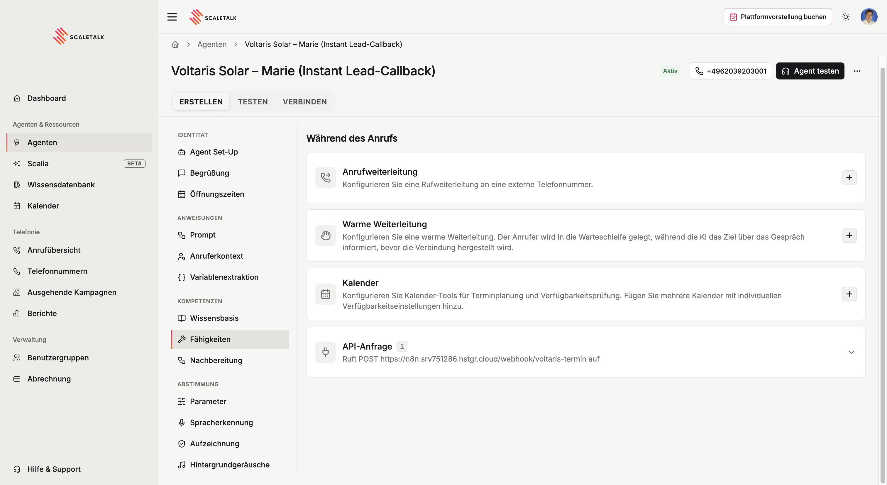887x485 pixels.
Task: Click the API-Anfrage count badge
Action: click(x=402, y=346)
